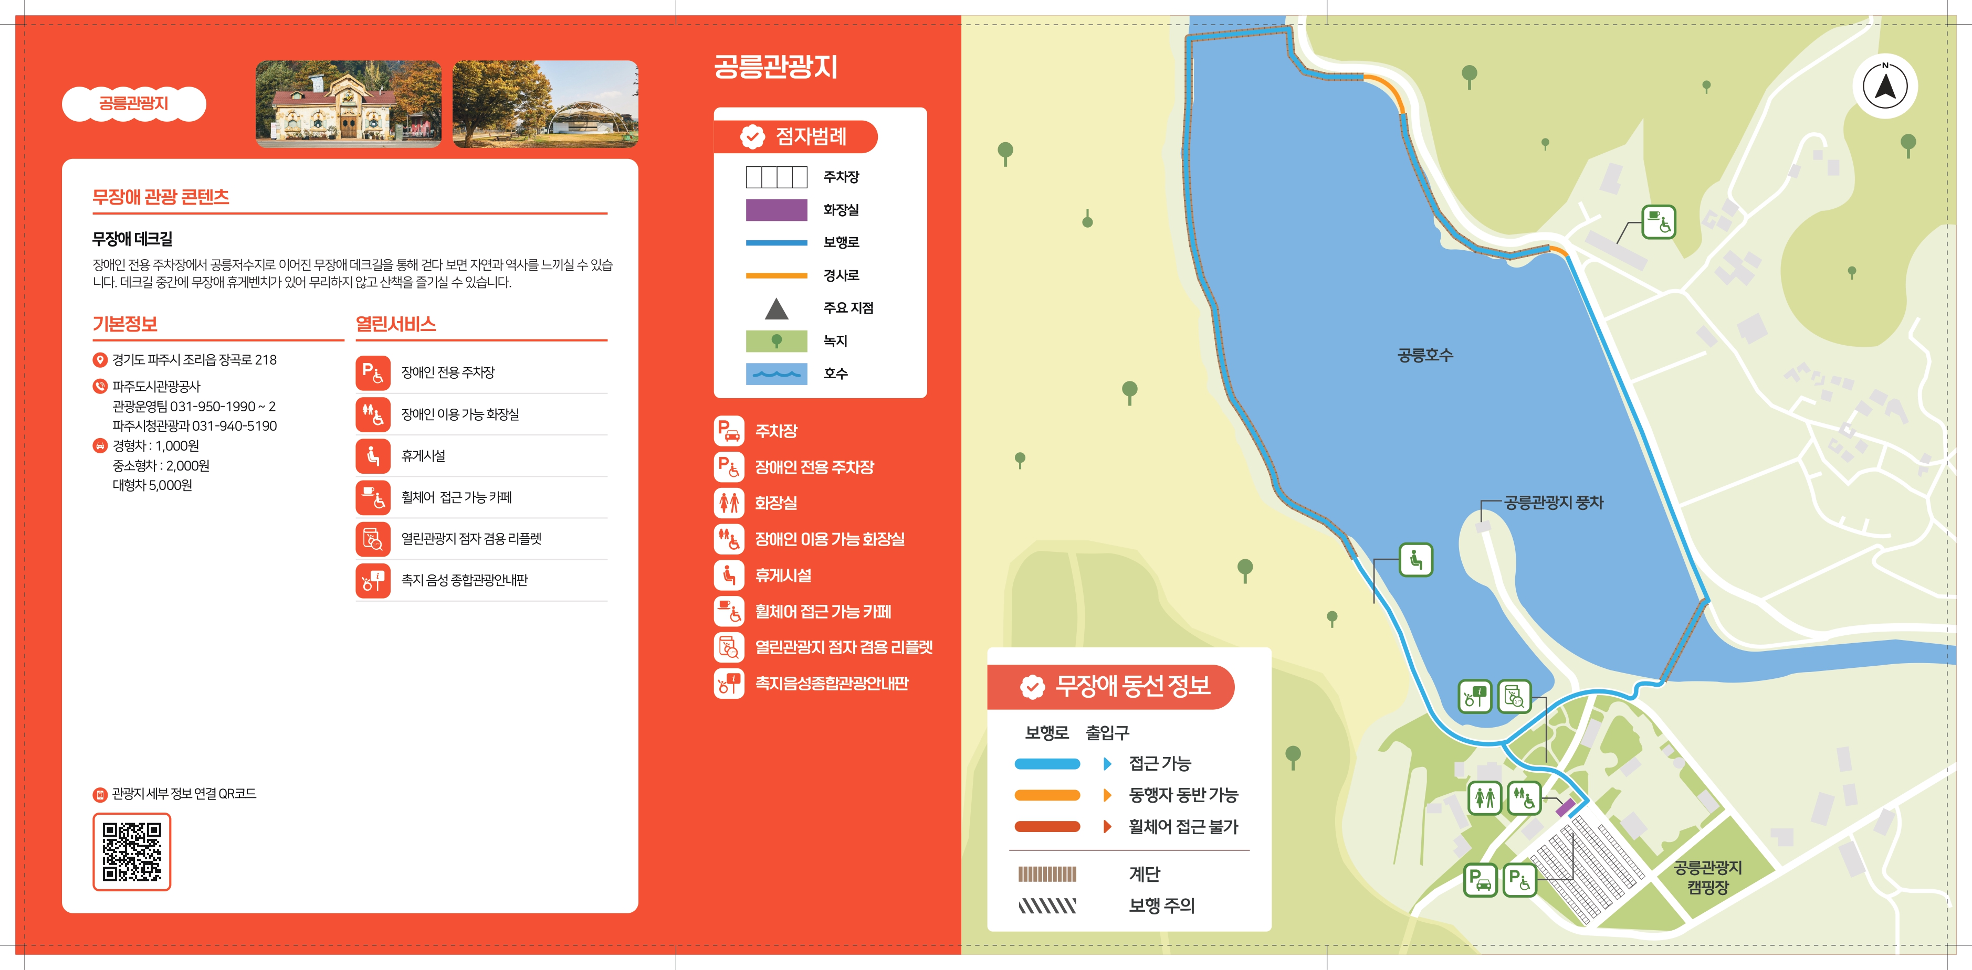
Task: Click the green 녹지 legend swatch
Action: pos(776,341)
